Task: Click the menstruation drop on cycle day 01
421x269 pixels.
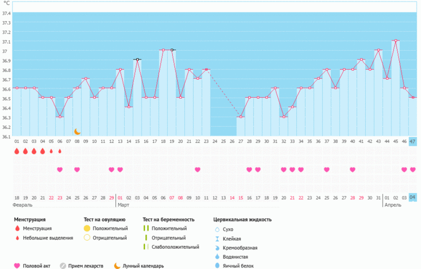Action: pyautogui.click(x=16, y=151)
